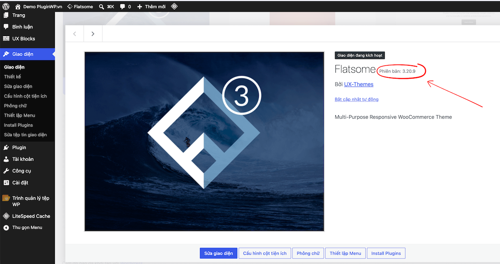500x264 pixels.
Task: Open Thiết kế submenu entry
Action: coord(12,76)
